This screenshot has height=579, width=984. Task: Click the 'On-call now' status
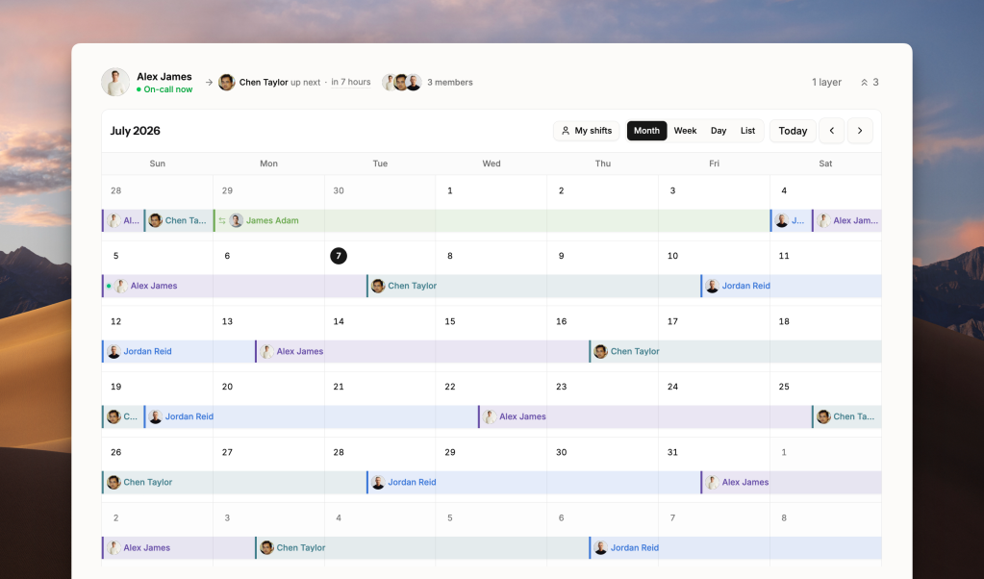164,89
